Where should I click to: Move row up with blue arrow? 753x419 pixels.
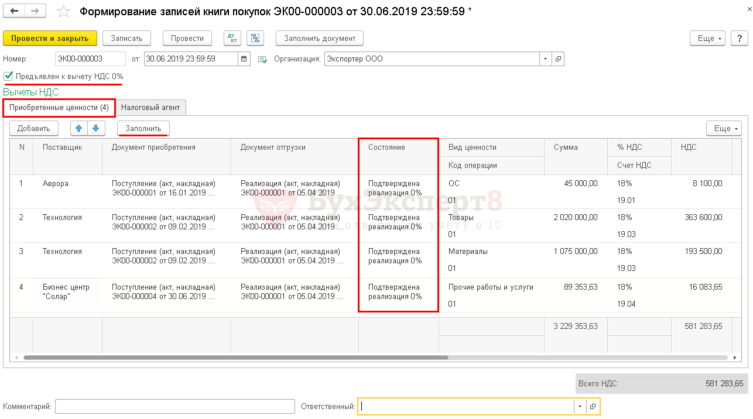point(79,128)
